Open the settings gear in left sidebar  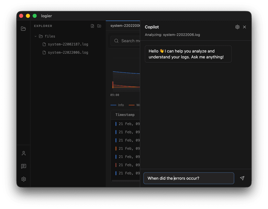click(x=24, y=179)
